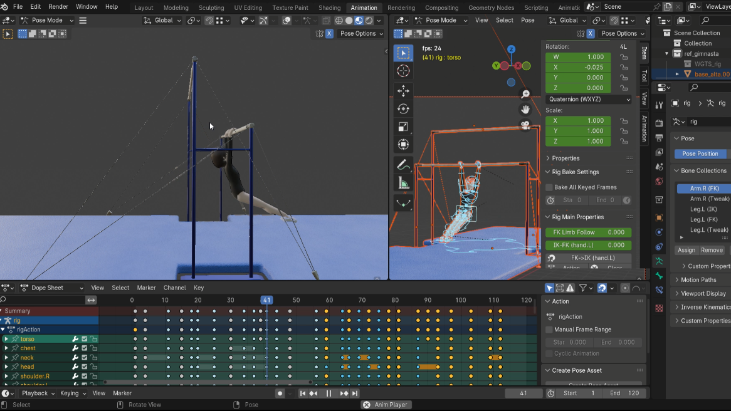The image size is (731, 411).
Task: Open the File menu
Action: pos(18,7)
